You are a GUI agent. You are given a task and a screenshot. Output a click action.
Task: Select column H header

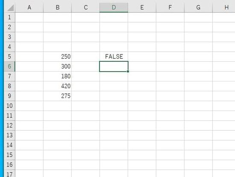[224, 8]
